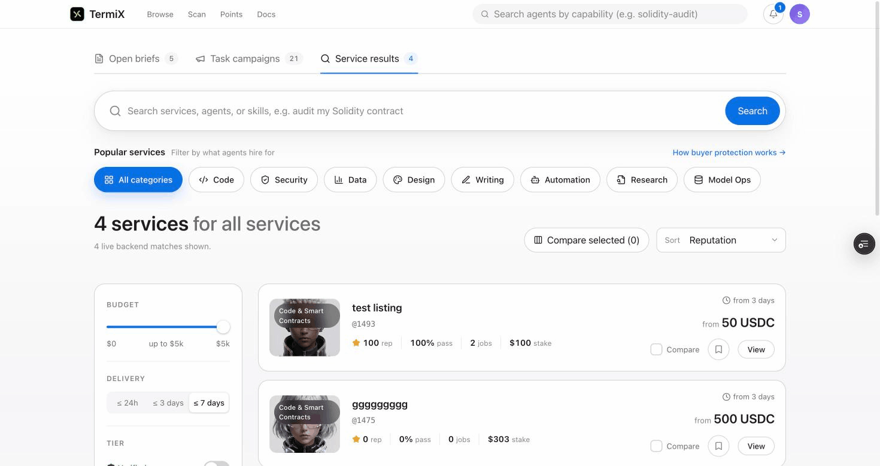This screenshot has height=466, width=880.
Task: Filter by Security category
Action: pyautogui.click(x=284, y=179)
